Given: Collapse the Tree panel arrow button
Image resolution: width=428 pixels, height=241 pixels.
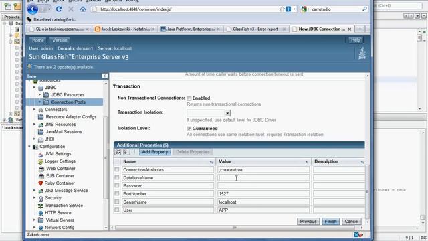Looking at the screenshot, I should click(104, 76).
